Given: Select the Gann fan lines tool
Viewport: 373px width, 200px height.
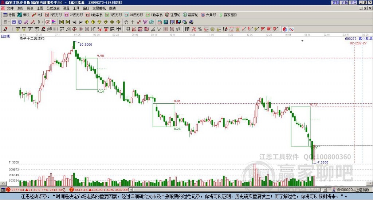Looking at the screenshot, I should pyautogui.click(x=134, y=29).
